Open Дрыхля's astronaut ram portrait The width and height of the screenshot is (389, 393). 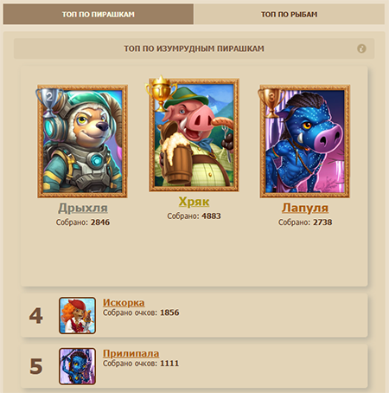pos(82,141)
